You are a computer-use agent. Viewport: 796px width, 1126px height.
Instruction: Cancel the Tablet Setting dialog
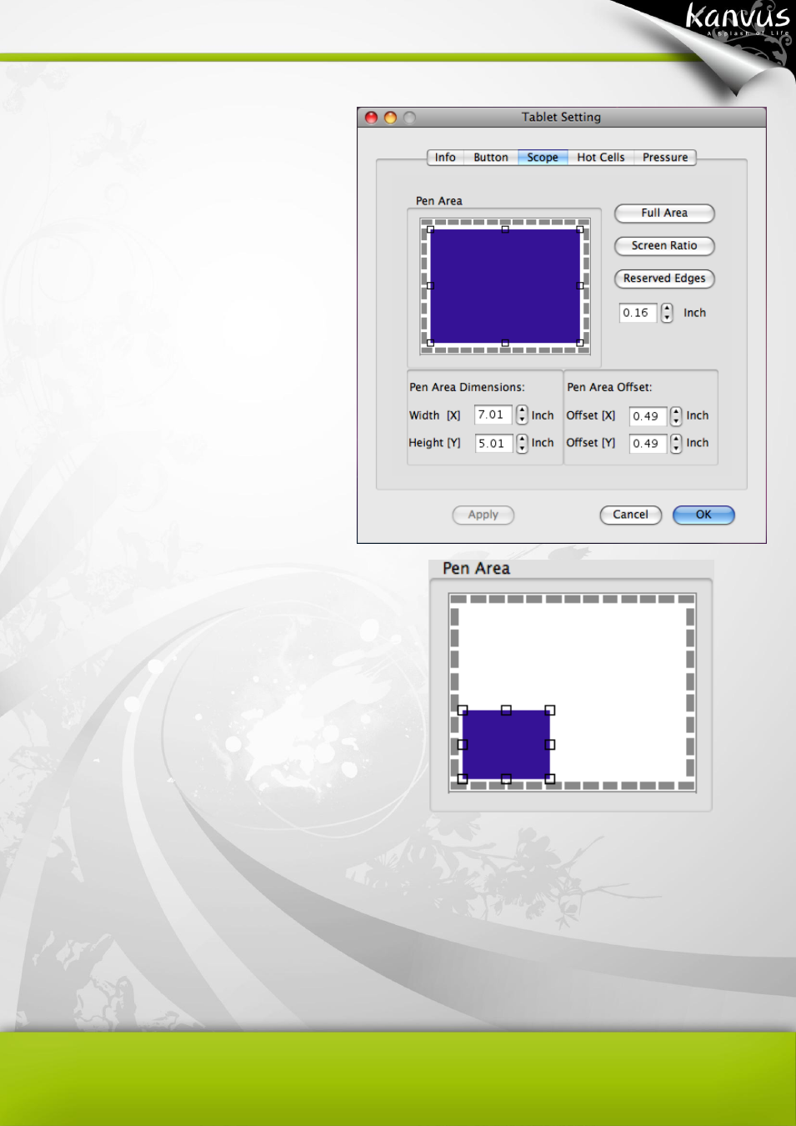tap(631, 515)
